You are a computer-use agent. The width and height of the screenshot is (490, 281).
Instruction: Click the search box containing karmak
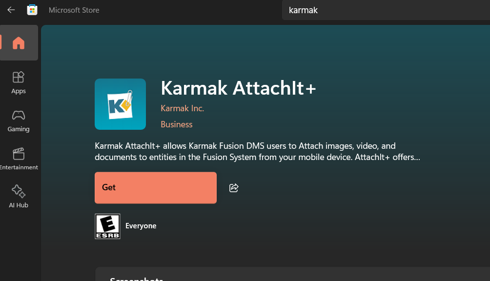(x=386, y=10)
